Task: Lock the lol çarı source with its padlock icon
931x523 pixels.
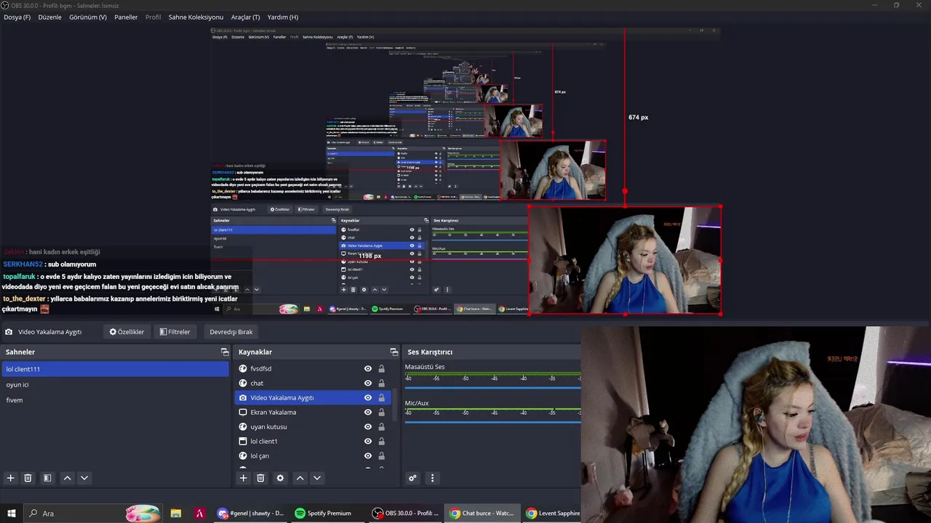Action: point(381,456)
